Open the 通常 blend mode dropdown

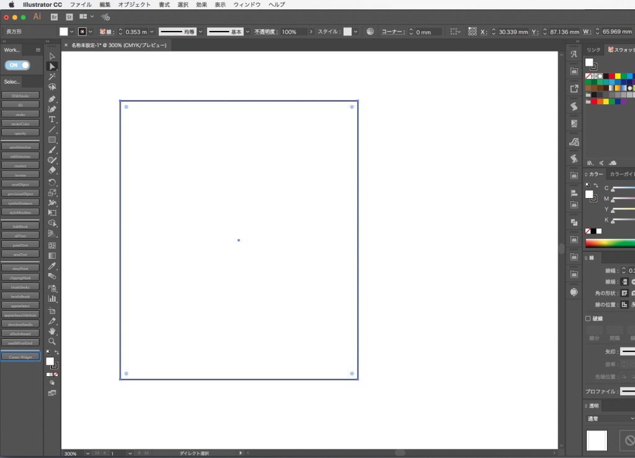[610, 418]
